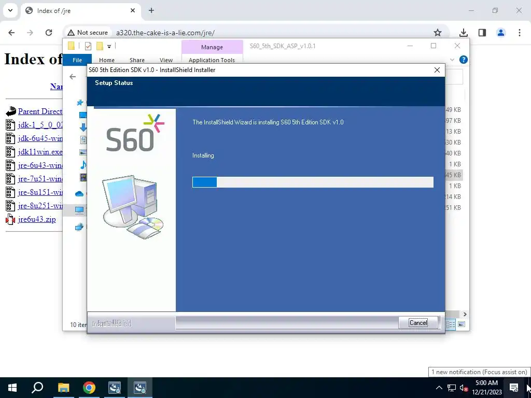Open Chrome tab search dropdown

point(10,10)
